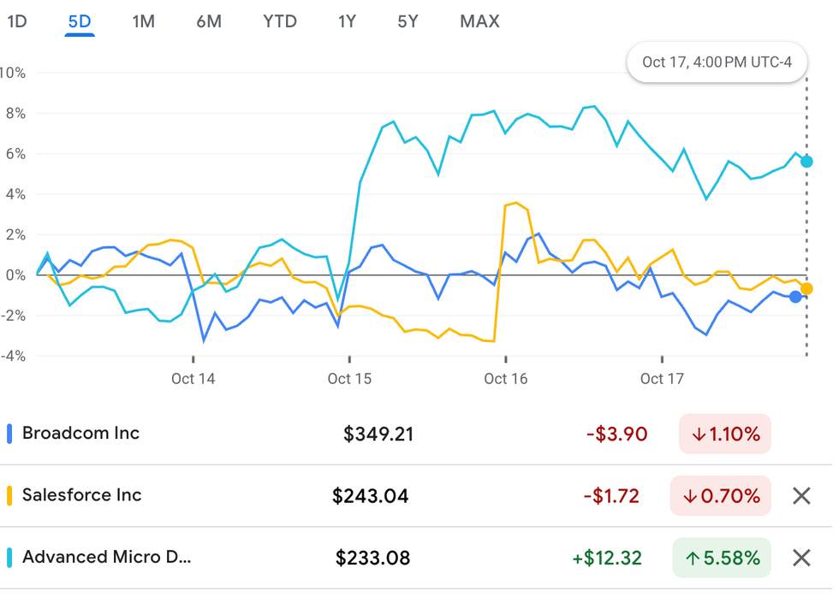Remove Advanced Micro Devices from the comparison
839x597 pixels.
[800, 559]
